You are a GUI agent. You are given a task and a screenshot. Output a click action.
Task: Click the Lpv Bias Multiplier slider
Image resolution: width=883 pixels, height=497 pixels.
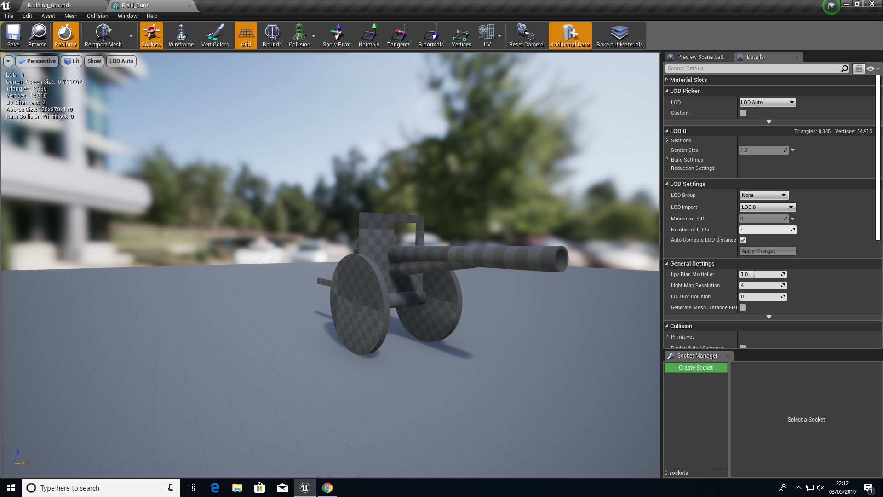coord(763,274)
